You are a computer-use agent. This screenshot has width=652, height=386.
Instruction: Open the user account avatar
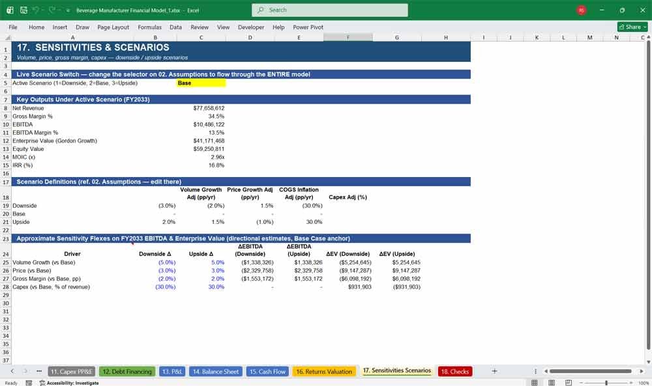[x=582, y=10]
